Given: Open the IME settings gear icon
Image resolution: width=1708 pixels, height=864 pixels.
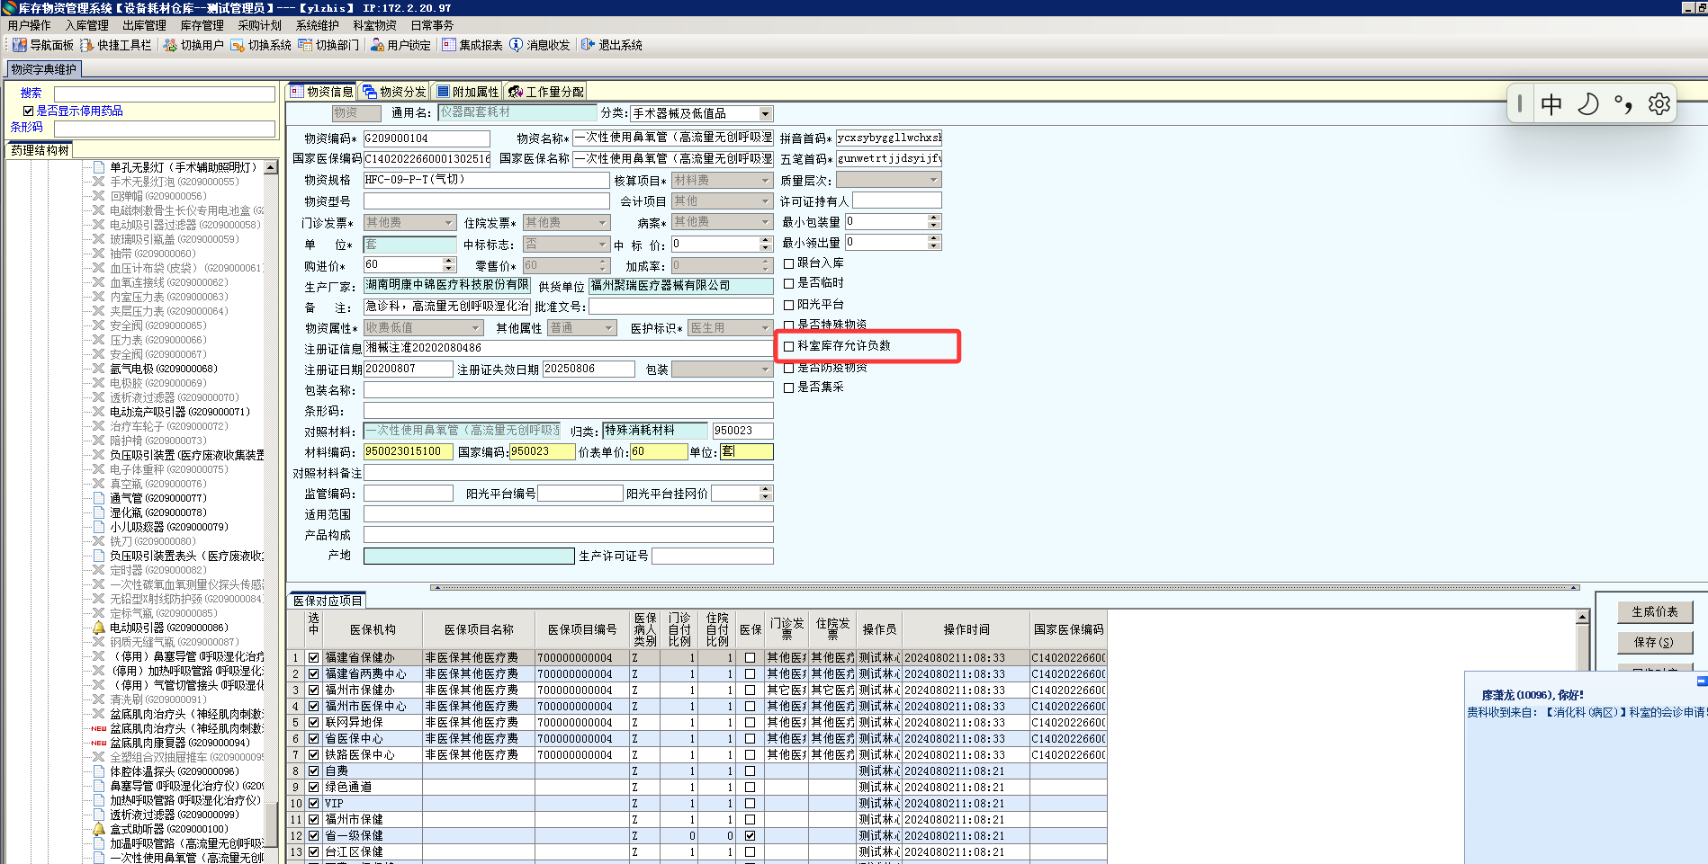Looking at the screenshot, I should [x=1659, y=104].
